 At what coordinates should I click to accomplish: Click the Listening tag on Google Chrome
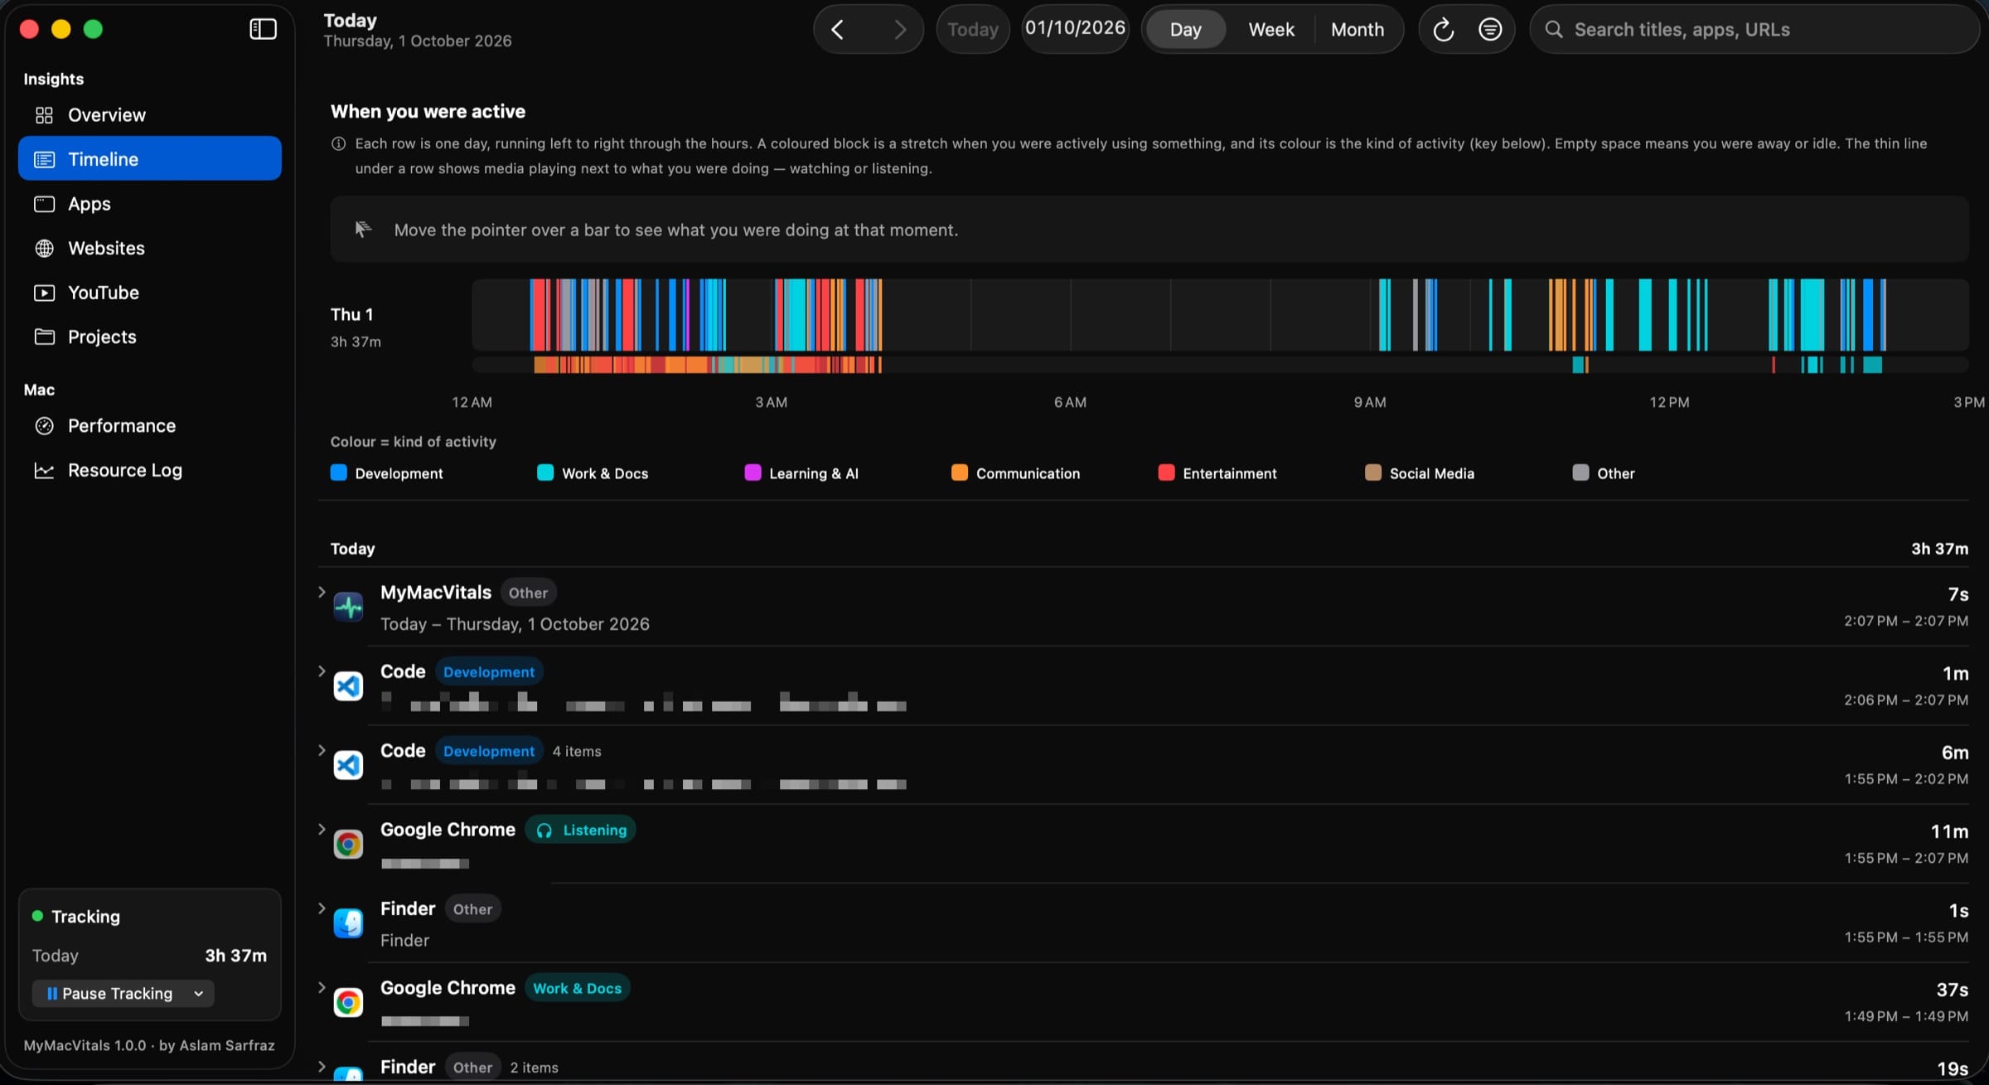580,830
